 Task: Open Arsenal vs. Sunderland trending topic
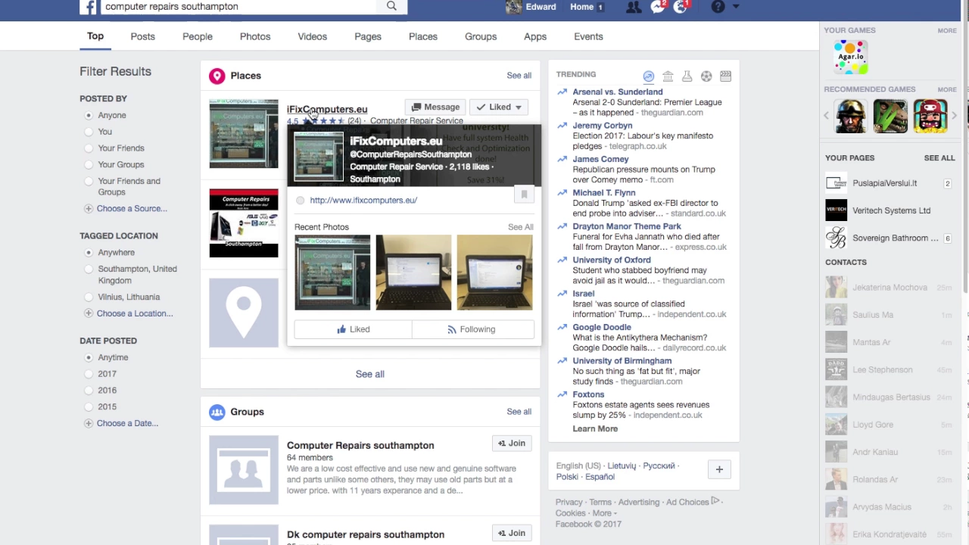click(x=618, y=92)
